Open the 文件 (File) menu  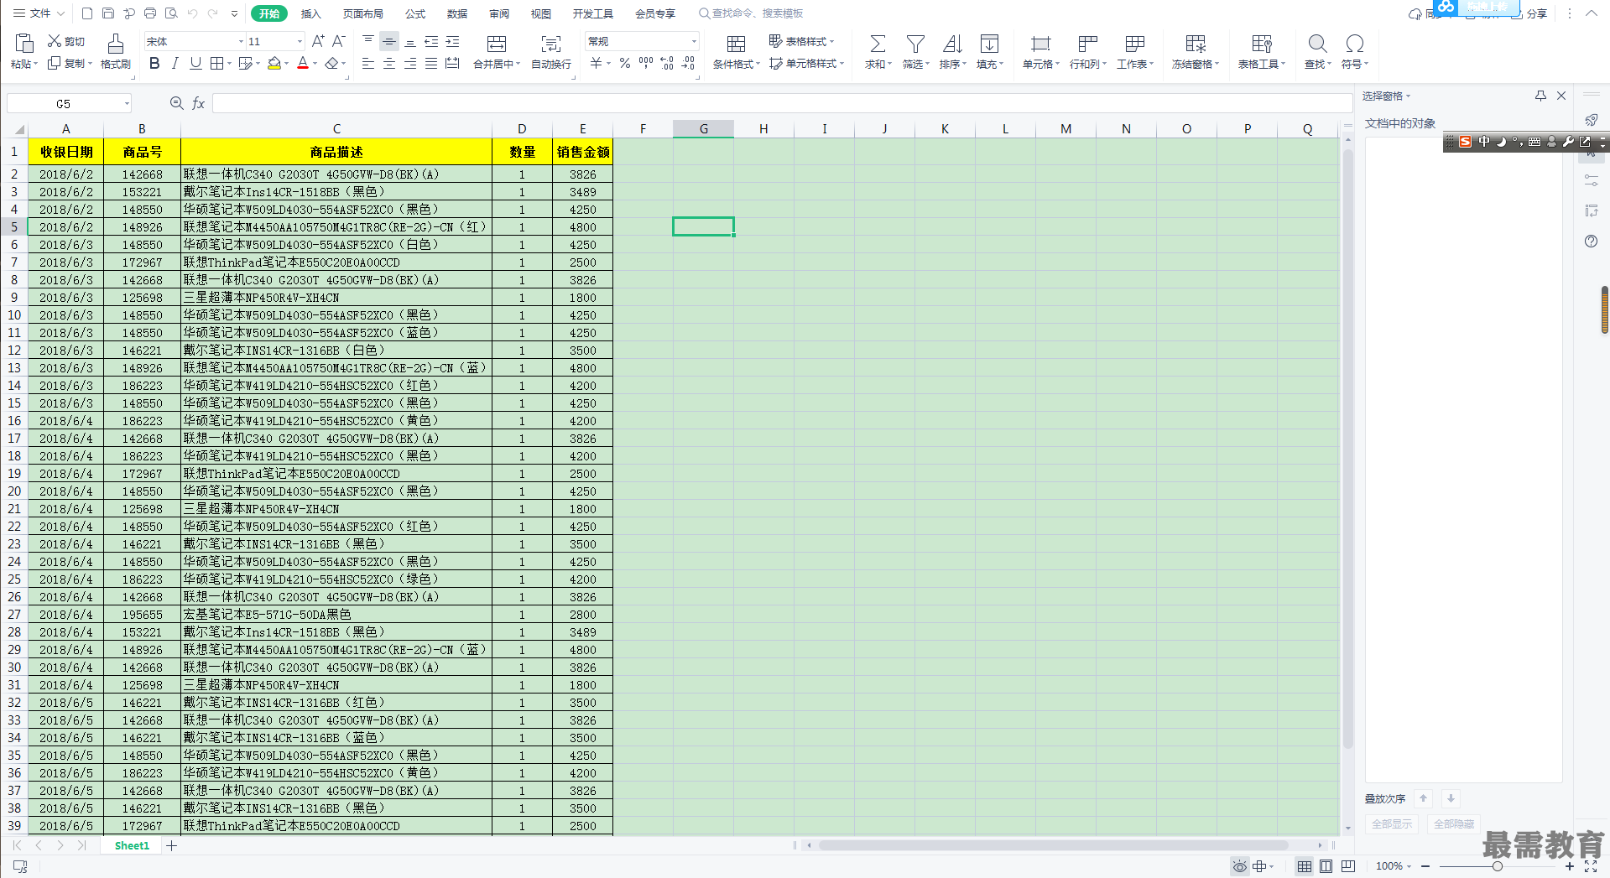tap(39, 13)
